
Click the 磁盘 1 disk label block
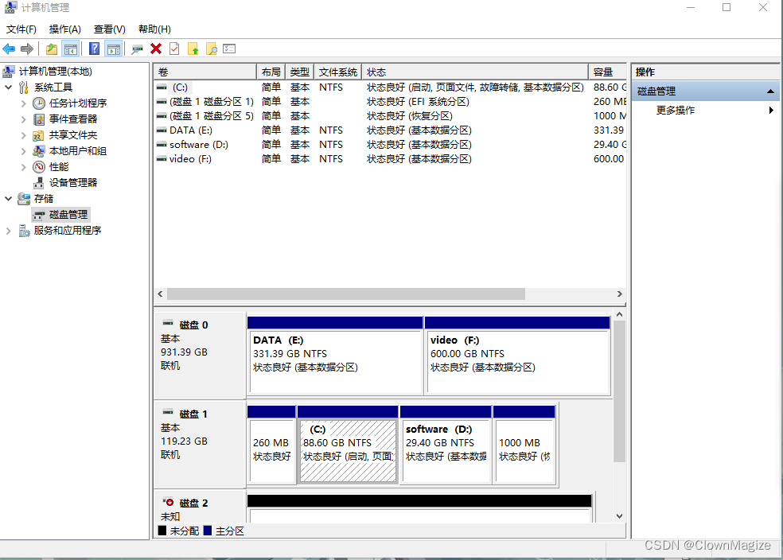click(x=200, y=444)
